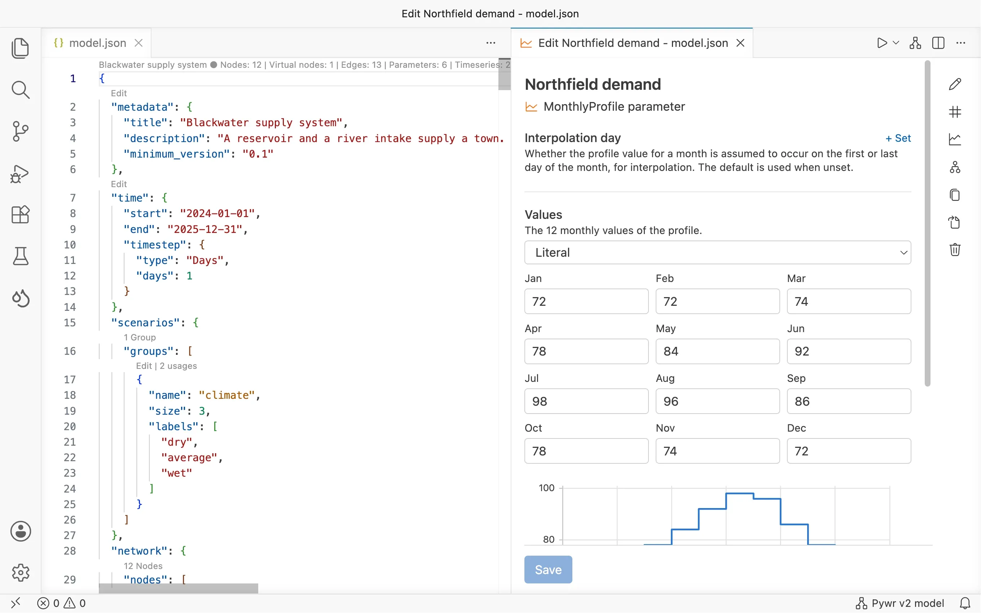Open the Explorer view in activity bar
Viewport: 981px width, 613px height.
coord(20,48)
